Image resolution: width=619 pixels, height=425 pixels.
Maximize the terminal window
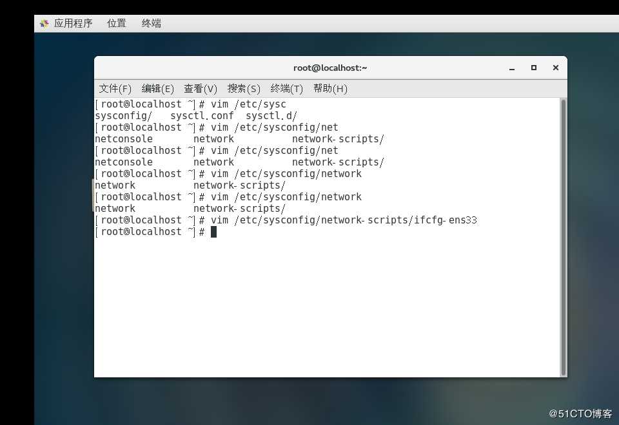[534, 68]
